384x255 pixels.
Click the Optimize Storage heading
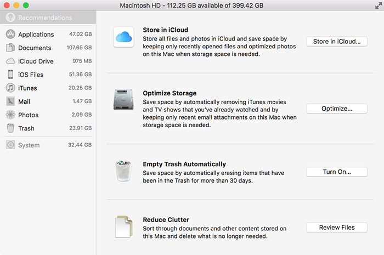pyautogui.click(x=170, y=93)
